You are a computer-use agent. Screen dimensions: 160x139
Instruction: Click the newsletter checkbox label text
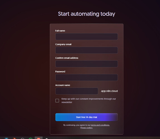pyautogui.click(x=88, y=100)
